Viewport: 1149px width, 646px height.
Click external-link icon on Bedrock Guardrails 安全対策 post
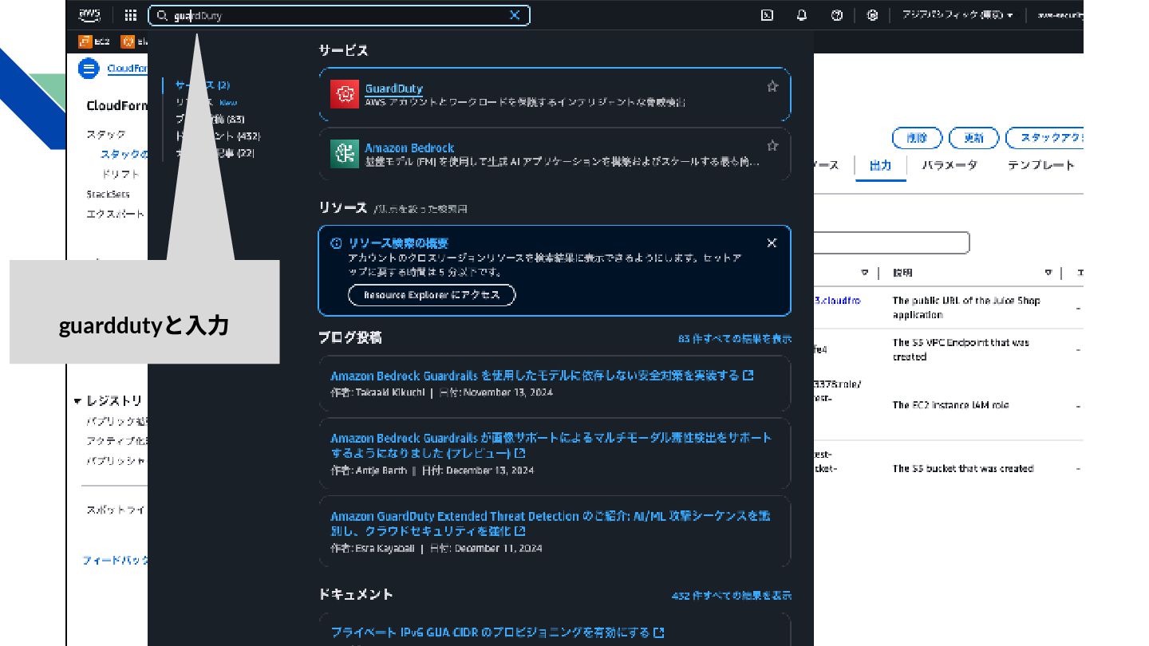pyautogui.click(x=748, y=375)
